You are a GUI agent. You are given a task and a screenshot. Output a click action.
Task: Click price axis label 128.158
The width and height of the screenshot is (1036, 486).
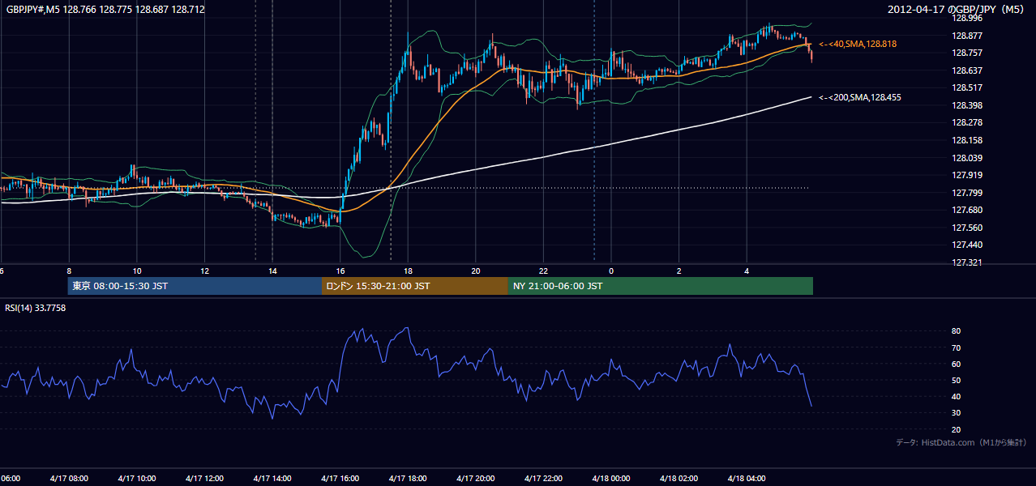tap(966, 140)
